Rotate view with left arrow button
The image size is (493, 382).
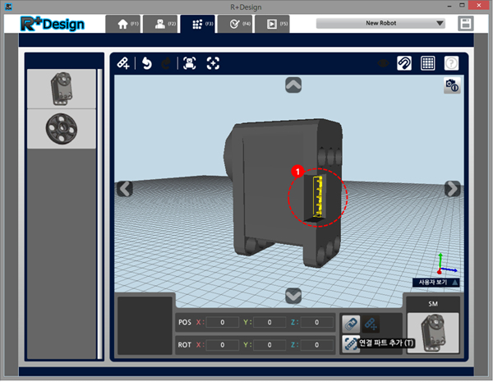coord(124,189)
